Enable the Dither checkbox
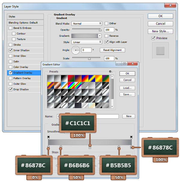The image size is (180, 182). coord(106,23)
